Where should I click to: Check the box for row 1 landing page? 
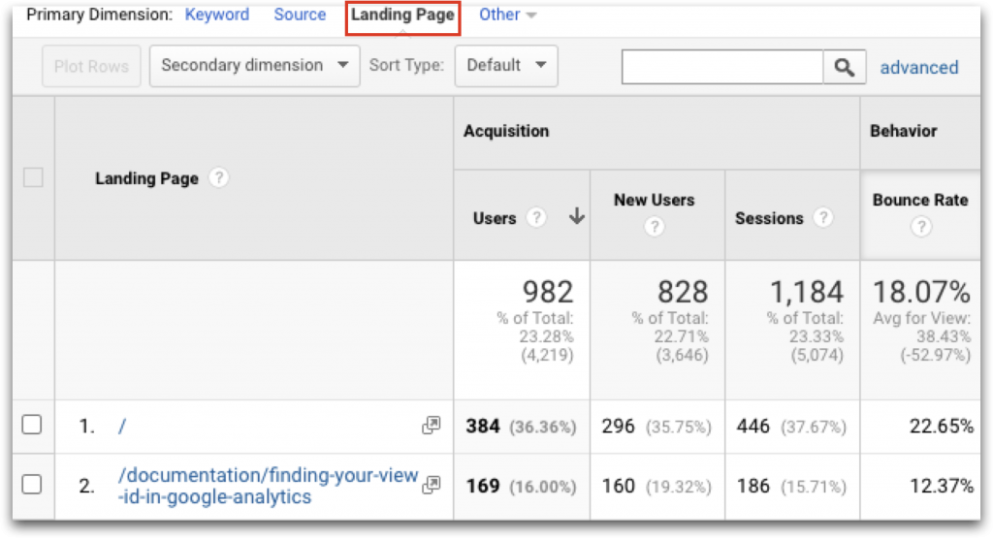coord(32,425)
